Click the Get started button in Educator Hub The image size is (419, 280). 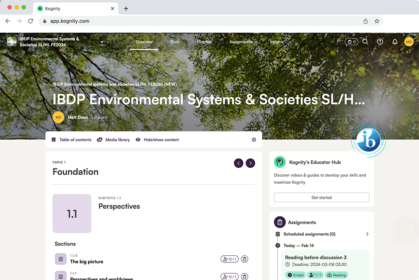tap(321, 197)
